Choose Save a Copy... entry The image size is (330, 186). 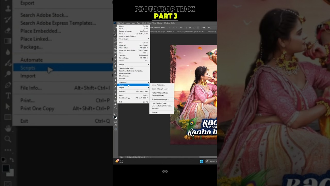(x=133, y=58)
